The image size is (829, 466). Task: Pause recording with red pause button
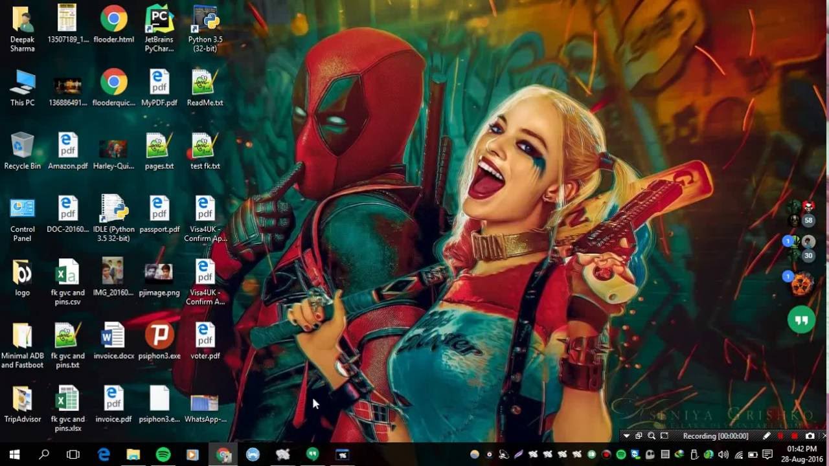(x=781, y=436)
